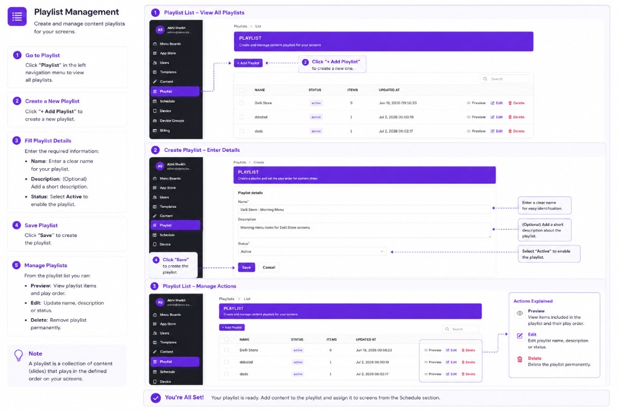Select Playlist menu item in View All Playlists sidebar
Image resolution: width=618 pixels, height=411 pixels.
coord(175,92)
